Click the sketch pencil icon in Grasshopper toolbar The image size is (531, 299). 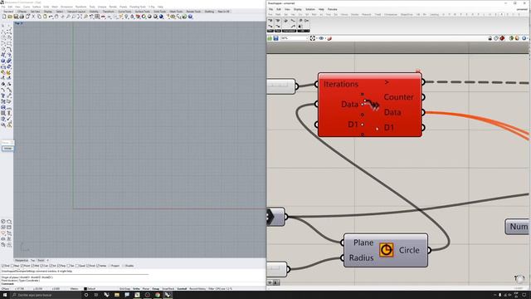(329, 38)
